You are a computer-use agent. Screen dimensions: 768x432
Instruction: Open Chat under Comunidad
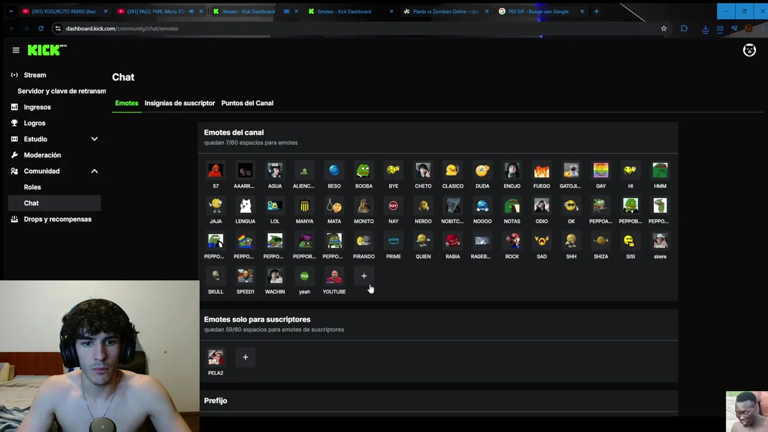[55, 203]
